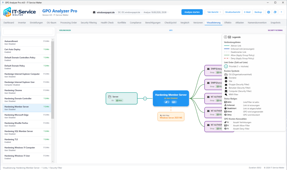Click the Gruppe symbol in legend
This screenshot has height=170, width=287.
226,85
